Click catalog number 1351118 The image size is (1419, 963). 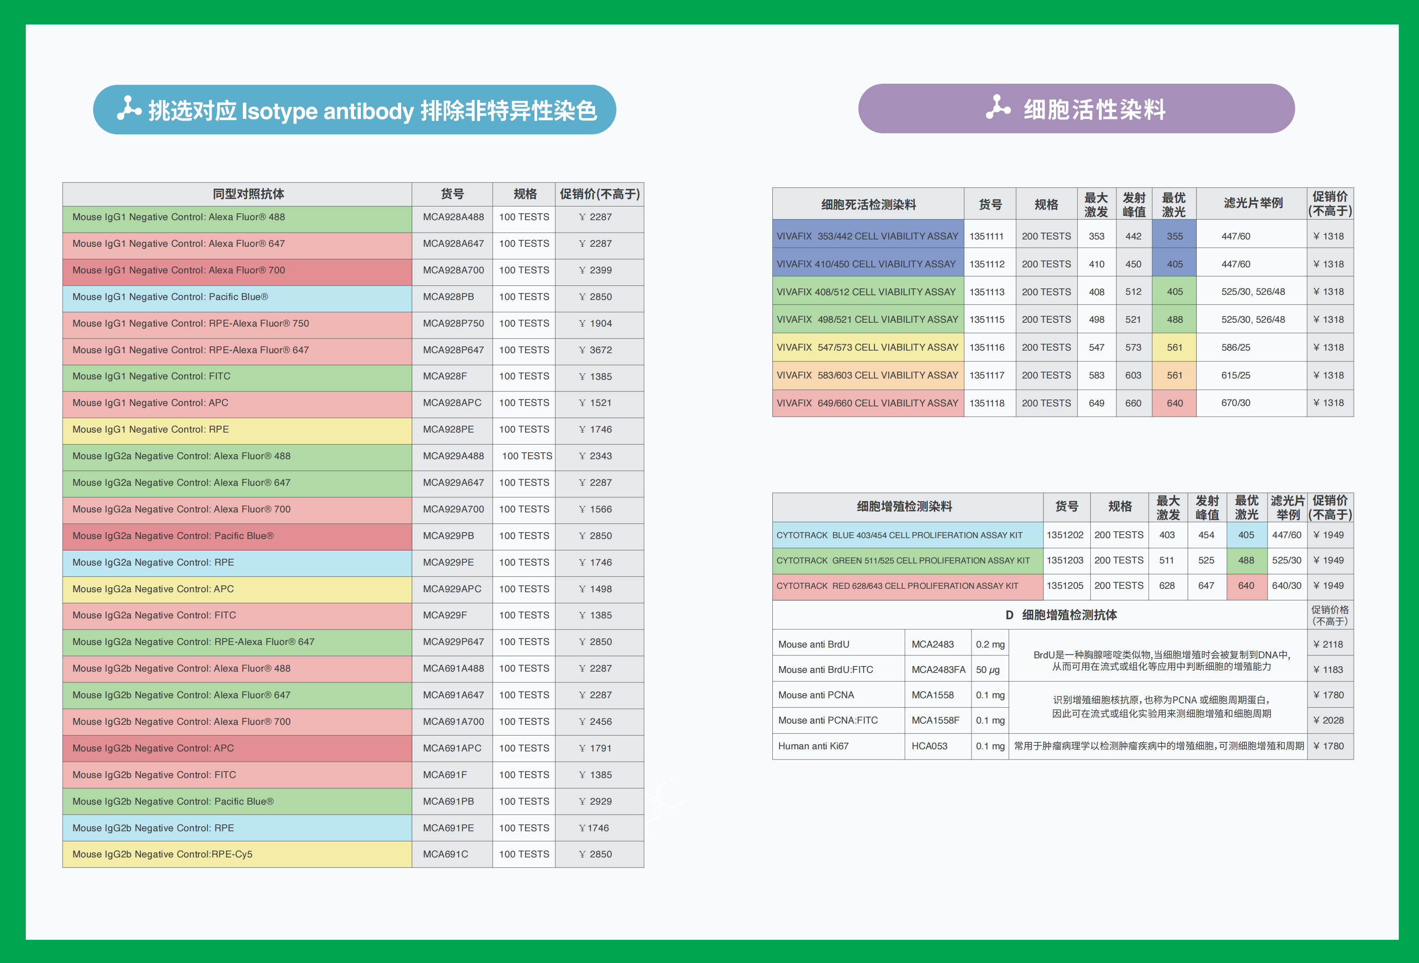pos(987,403)
